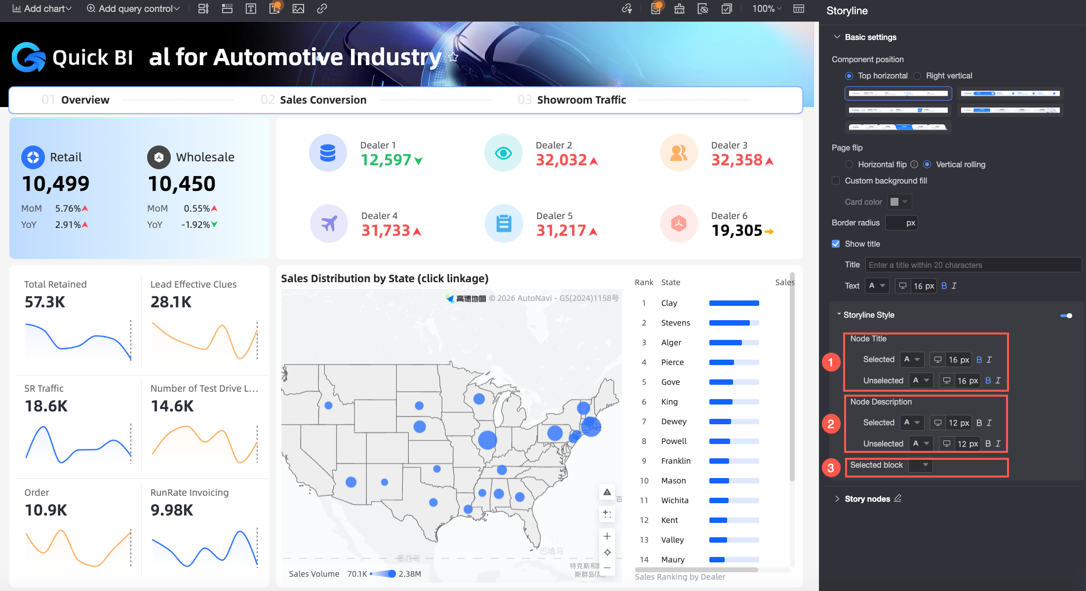1086x591 pixels.
Task: Switch to Sales Conversion storyline tab
Action: (323, 100)
